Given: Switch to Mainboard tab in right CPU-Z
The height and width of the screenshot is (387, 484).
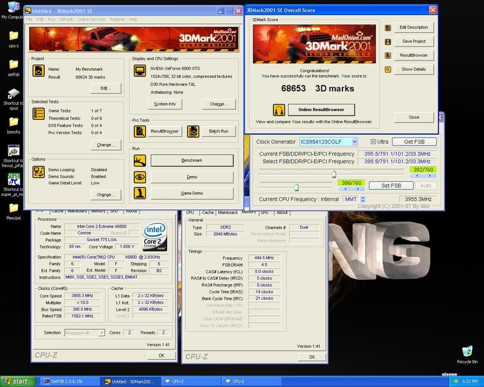Looking at the screenshot, I should pos(227,212).
